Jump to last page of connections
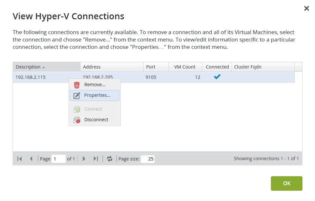 tap(96, 159)
